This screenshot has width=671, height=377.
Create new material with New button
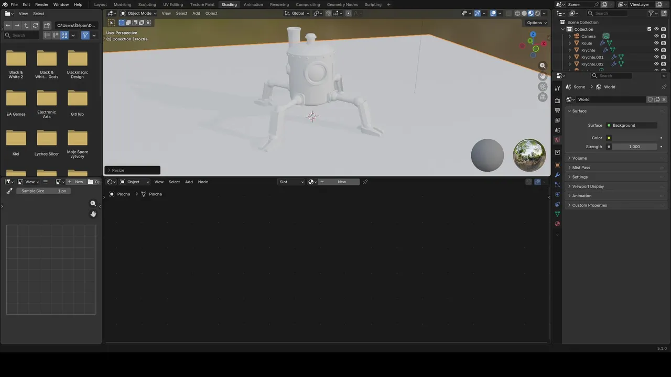click(339, 182)
